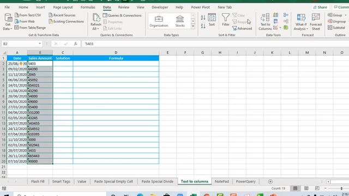Select cell containing 654321
Screen dimensions: 349x196
tap(40, 85)
